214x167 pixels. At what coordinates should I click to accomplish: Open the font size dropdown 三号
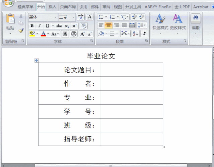click(73, 17)
